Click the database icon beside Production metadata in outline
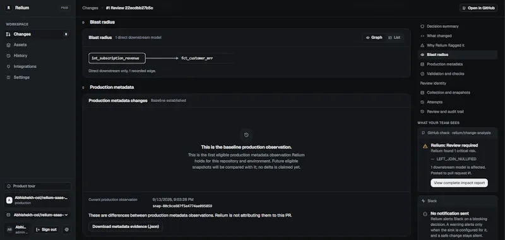 click(422, 64)
